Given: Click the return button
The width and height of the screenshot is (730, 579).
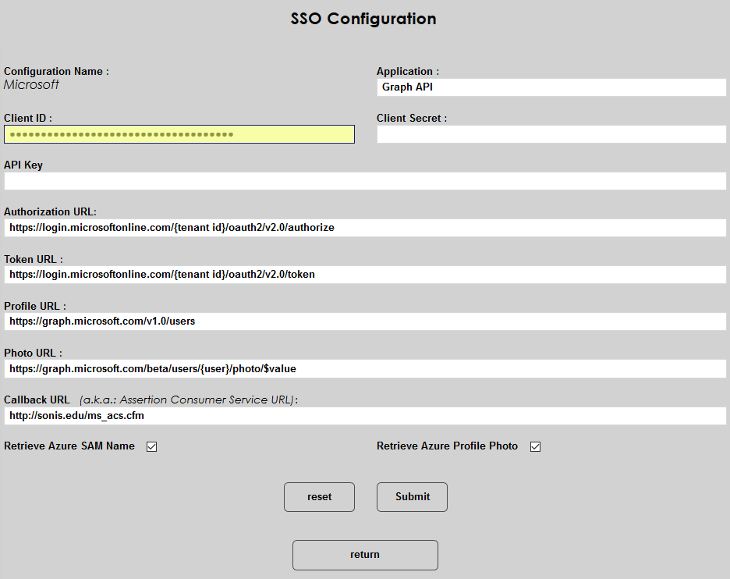Looking at the screenshot, I should coord(365,555).
